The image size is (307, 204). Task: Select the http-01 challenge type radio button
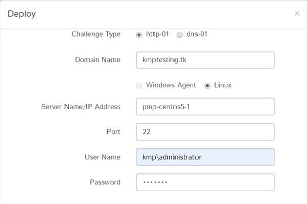coord(139,35)
